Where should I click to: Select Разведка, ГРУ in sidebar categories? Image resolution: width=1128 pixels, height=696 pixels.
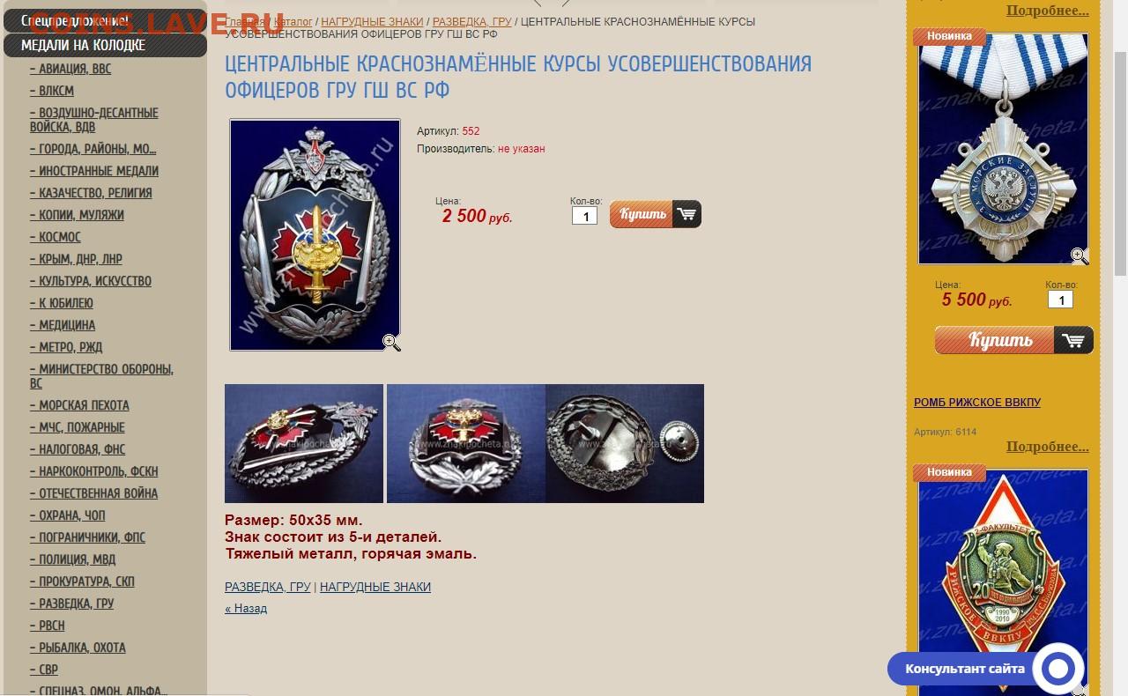71,603
